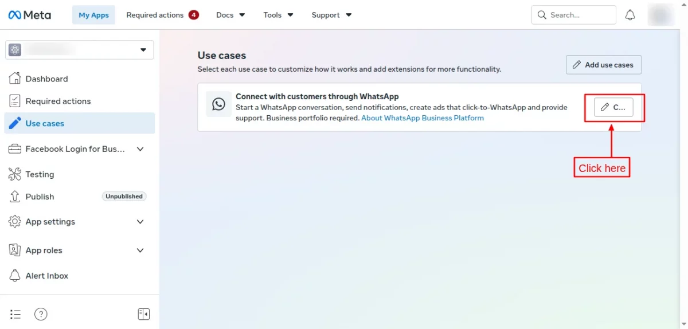688x329 pixels.
Task: Click the Use cases pencil icon
Action: click(x=15, y=123)
